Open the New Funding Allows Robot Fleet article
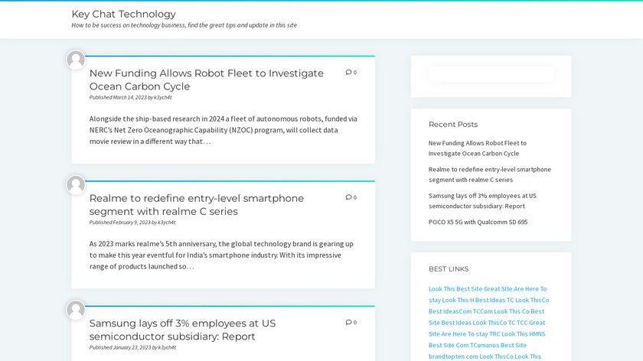The image size is (643, 361). click(206, 80)
